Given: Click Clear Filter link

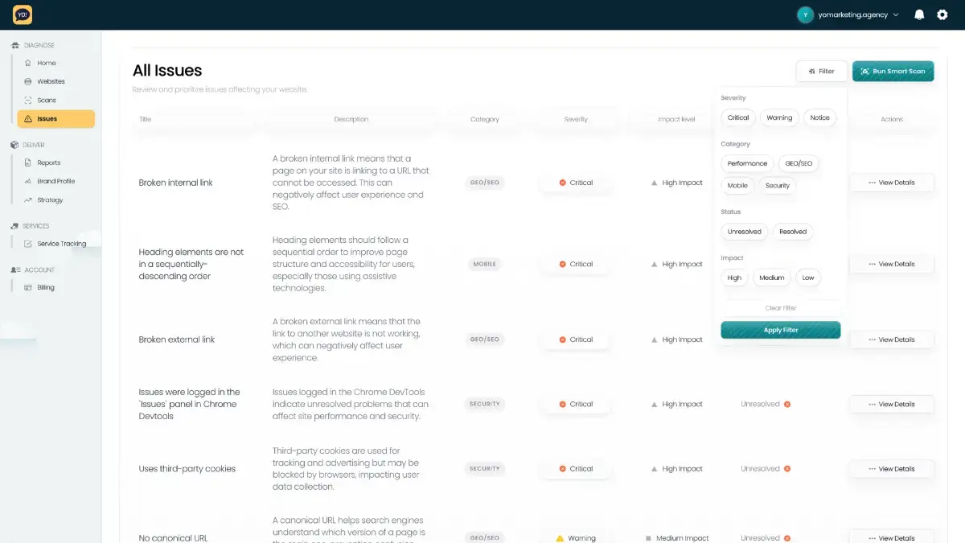Looking at the screenshot, I should coord(781,308).
